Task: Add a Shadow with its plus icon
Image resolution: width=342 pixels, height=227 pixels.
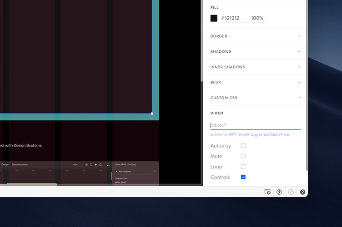Action: 299,52
